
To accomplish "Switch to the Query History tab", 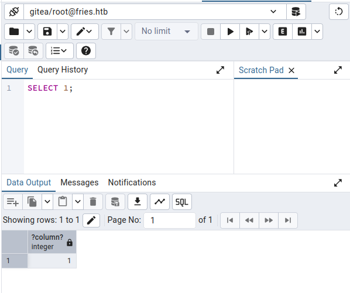I will point(63,70).
